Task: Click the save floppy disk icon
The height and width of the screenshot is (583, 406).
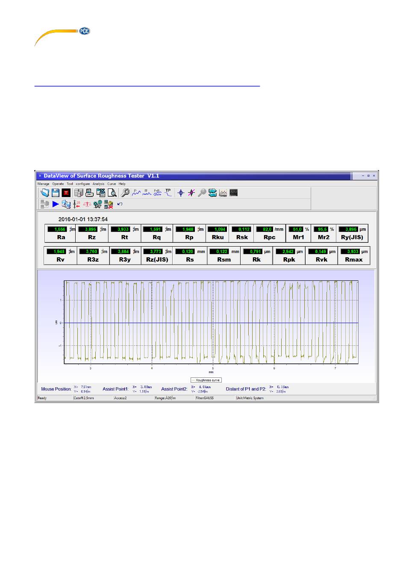Action: 56,193
